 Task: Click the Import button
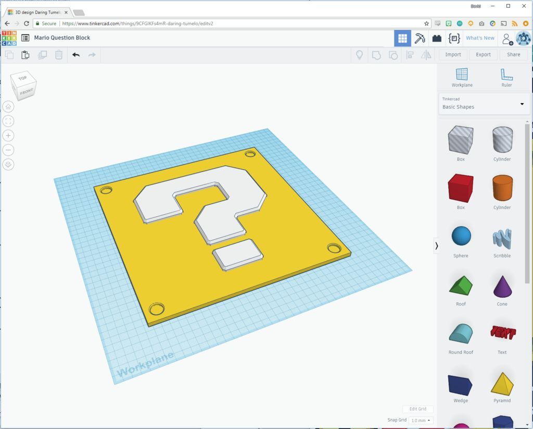[x=453, y=55]
